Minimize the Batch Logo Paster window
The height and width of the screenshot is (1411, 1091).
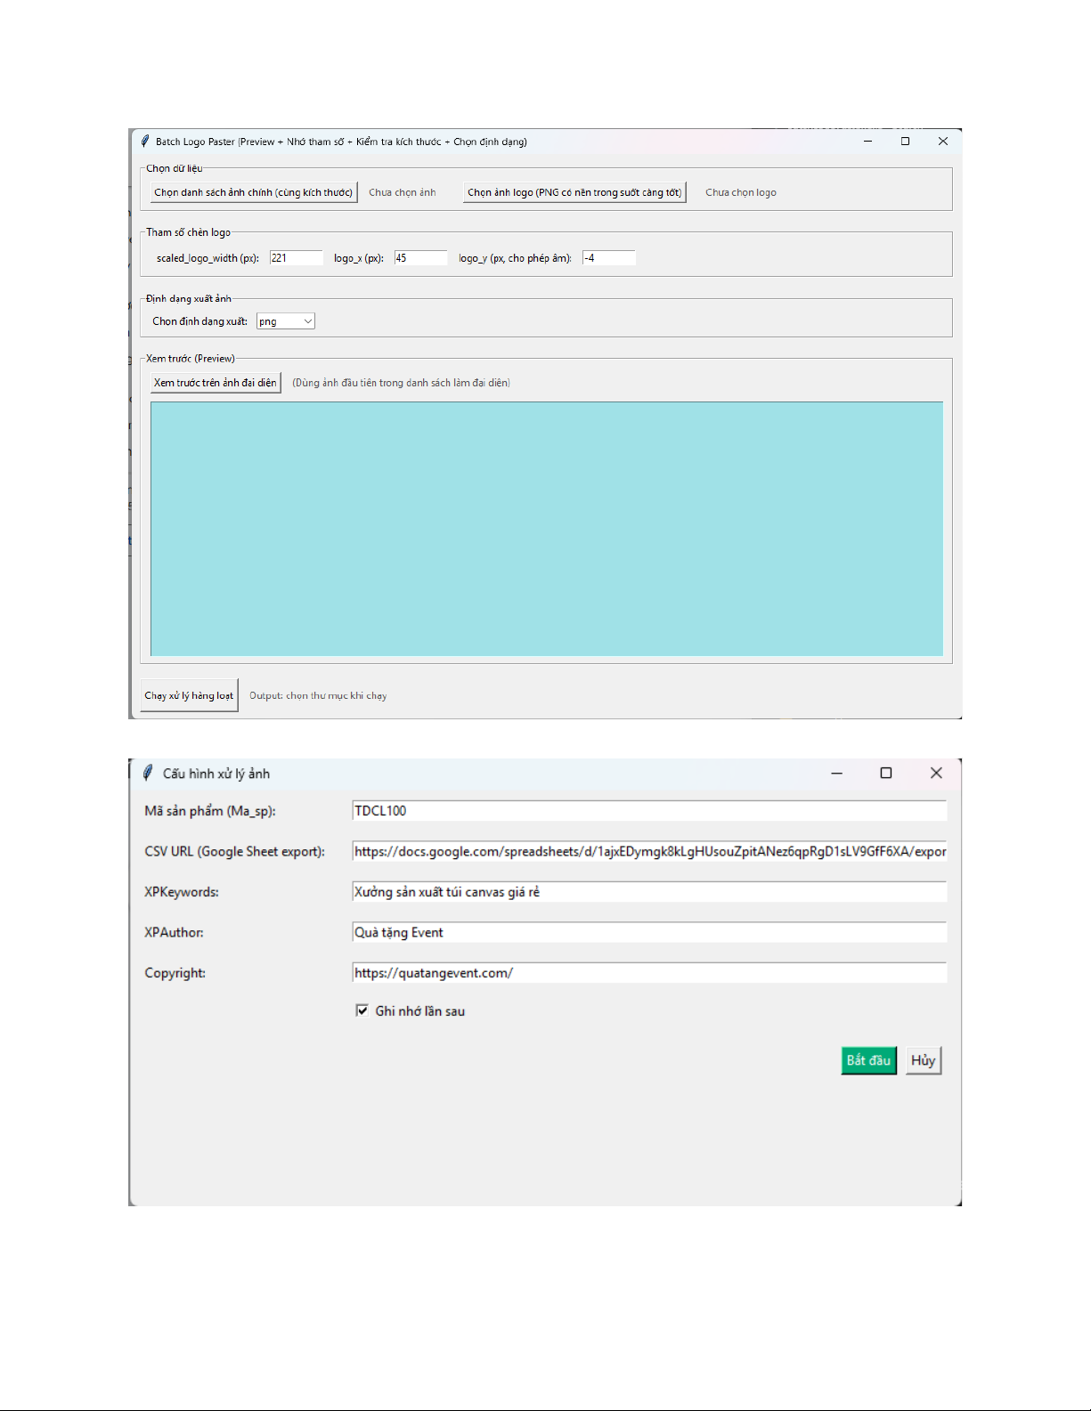[867, 142]
